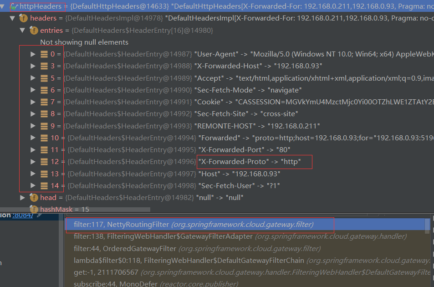The image size is (434, 287).
Task: Expand the head entry showing null values
Action: point(23,197)
